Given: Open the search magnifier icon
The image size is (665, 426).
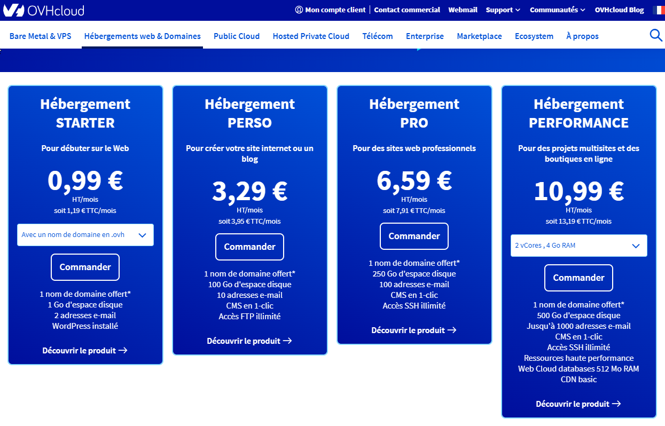Looking at the screenshot, I should pyautogui.click(x=655, y=36).
